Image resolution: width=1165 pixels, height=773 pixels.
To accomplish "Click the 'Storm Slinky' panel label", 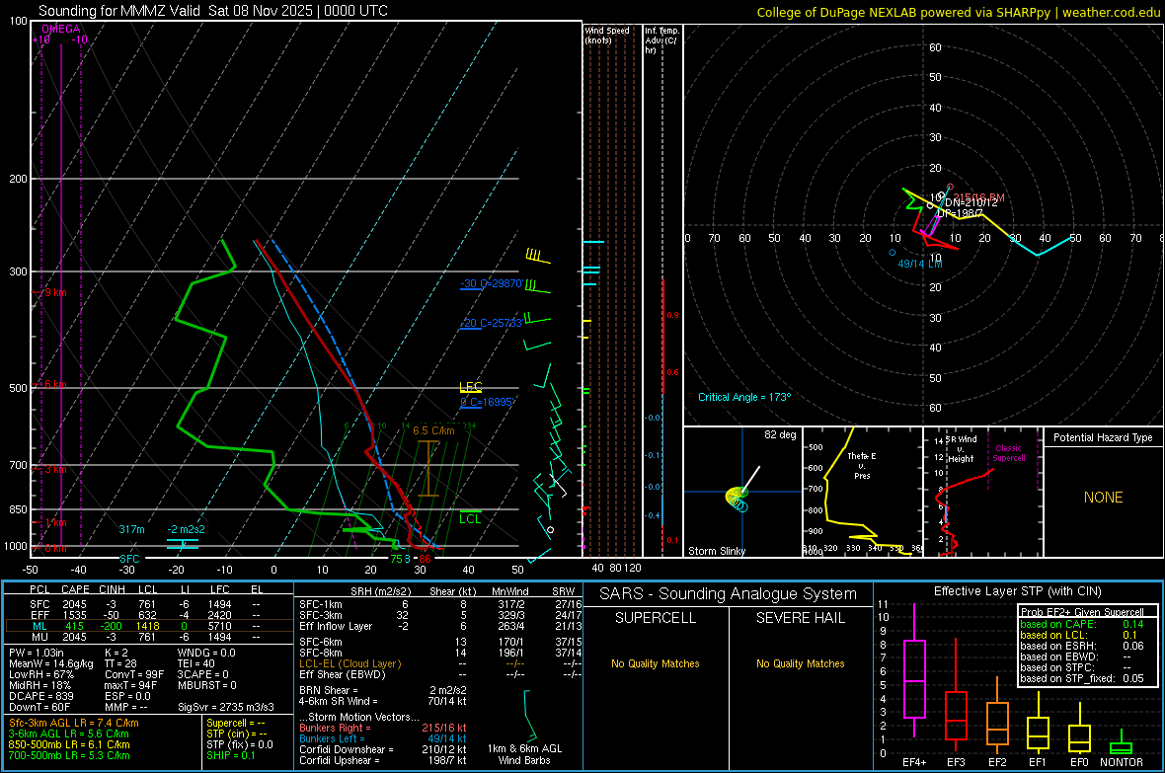I will click(716, 551).
